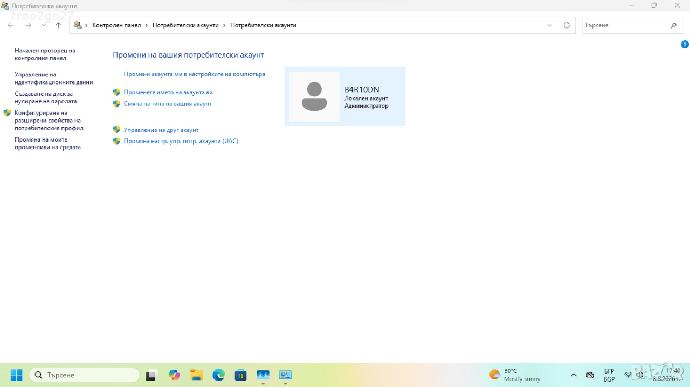Launch Microsoft Edge from the taskbar
Image resolution: width=690 pixels, height=387 pixels.
pos(218,375)
